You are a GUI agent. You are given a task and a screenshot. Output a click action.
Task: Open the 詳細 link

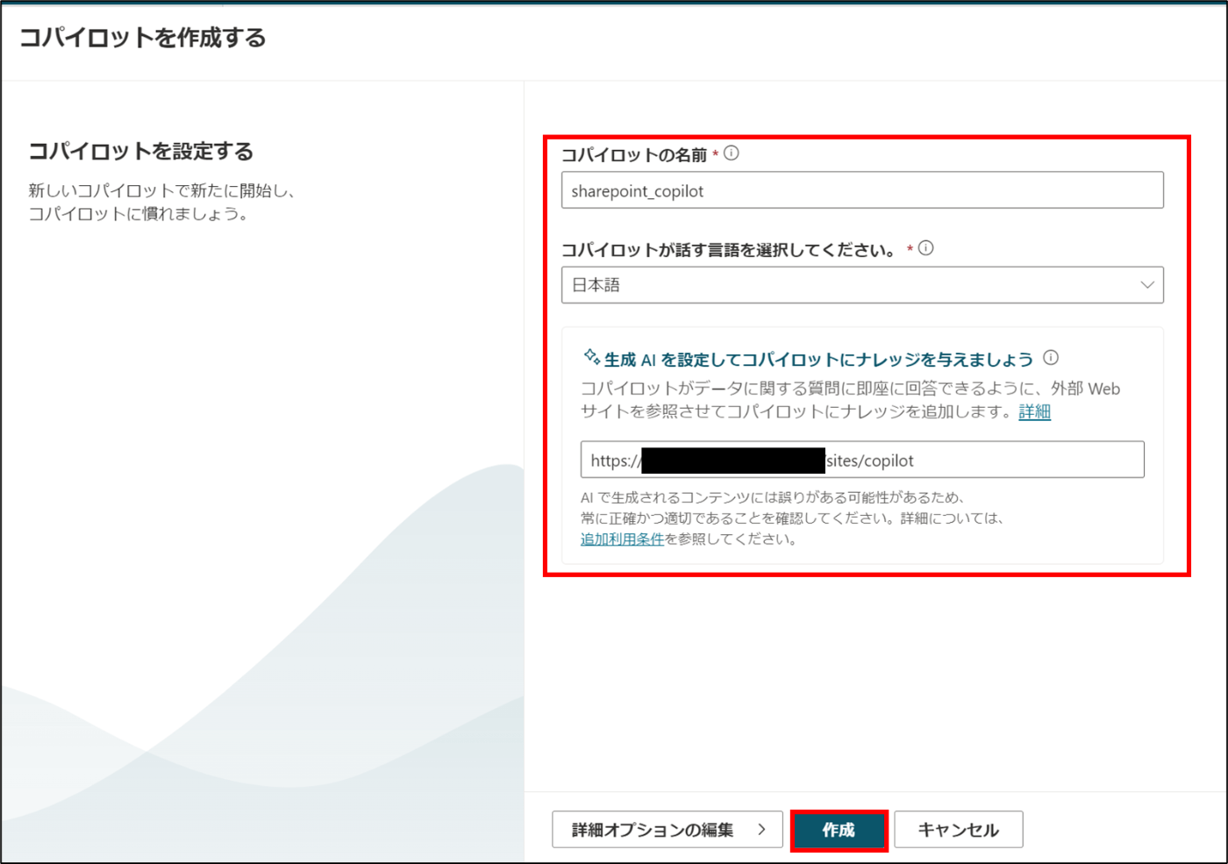[1034, 411]
